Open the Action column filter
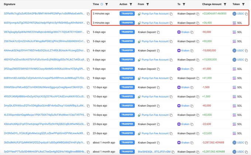This screenshot has width=251, height=155. point(131,4)
